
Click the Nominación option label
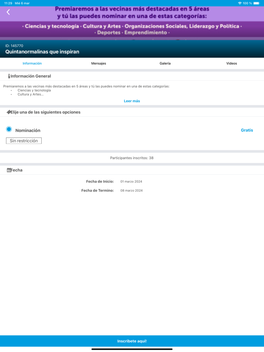(28, 131)
